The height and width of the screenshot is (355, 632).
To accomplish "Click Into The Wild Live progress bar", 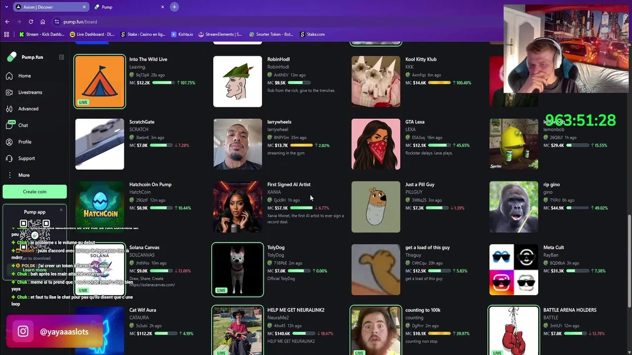I will (163, 83).
